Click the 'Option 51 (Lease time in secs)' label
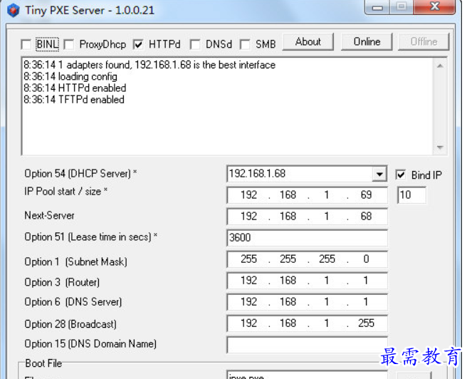The image size is (467, 379). pyautogui.click(x=91, y=237)
